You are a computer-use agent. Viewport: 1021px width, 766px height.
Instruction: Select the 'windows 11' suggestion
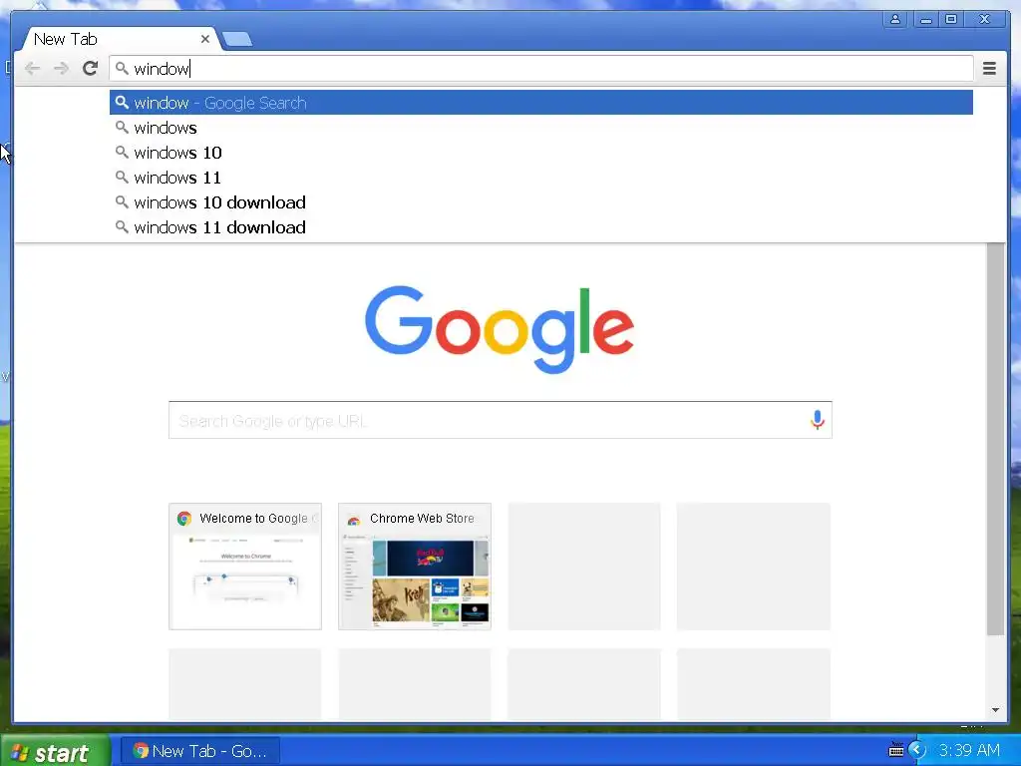click(x=541, y=178)
